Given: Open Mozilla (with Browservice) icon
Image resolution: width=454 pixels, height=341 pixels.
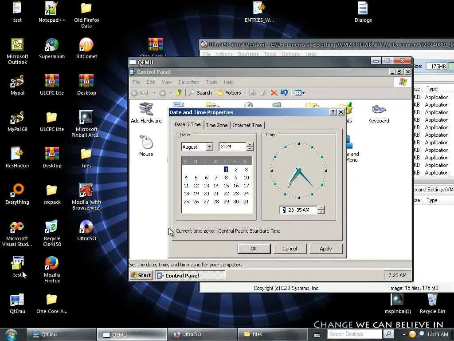Looking at the screenshot, I should pos(86,197).
